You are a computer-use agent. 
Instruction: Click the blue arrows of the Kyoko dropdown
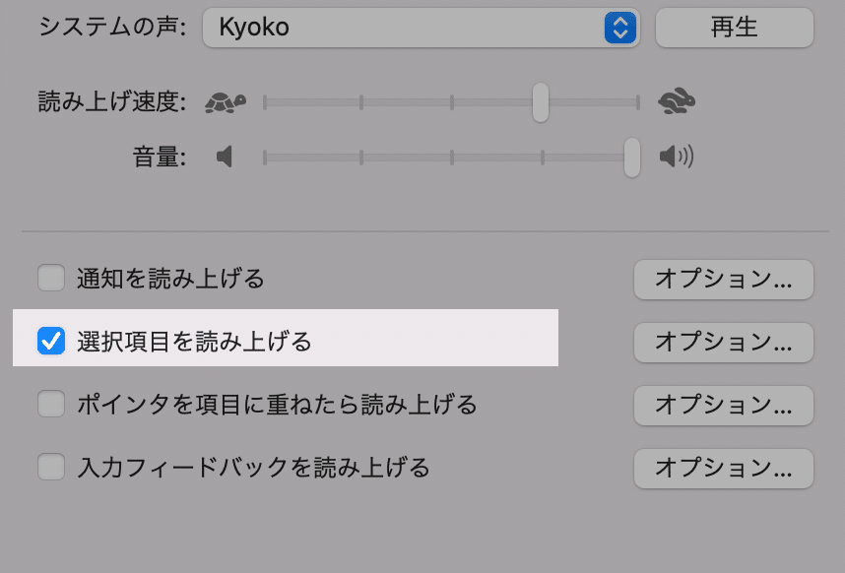(x=619, y=28)
